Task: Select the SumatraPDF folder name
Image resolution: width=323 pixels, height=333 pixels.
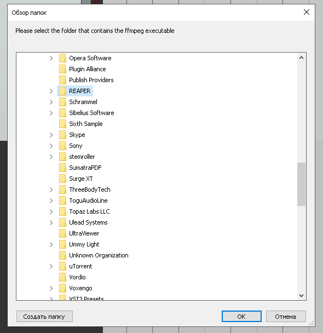Action: pos(85,168)
